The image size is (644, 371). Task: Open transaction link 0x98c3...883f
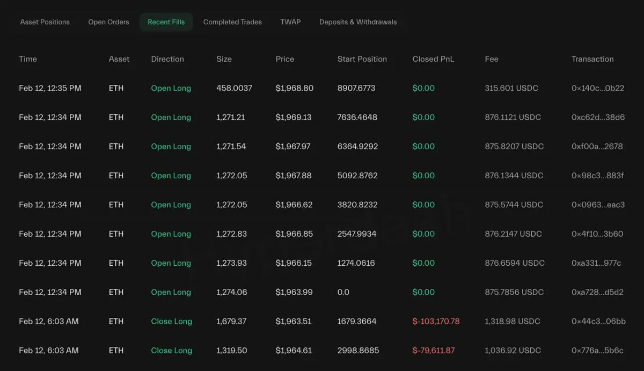597,176
